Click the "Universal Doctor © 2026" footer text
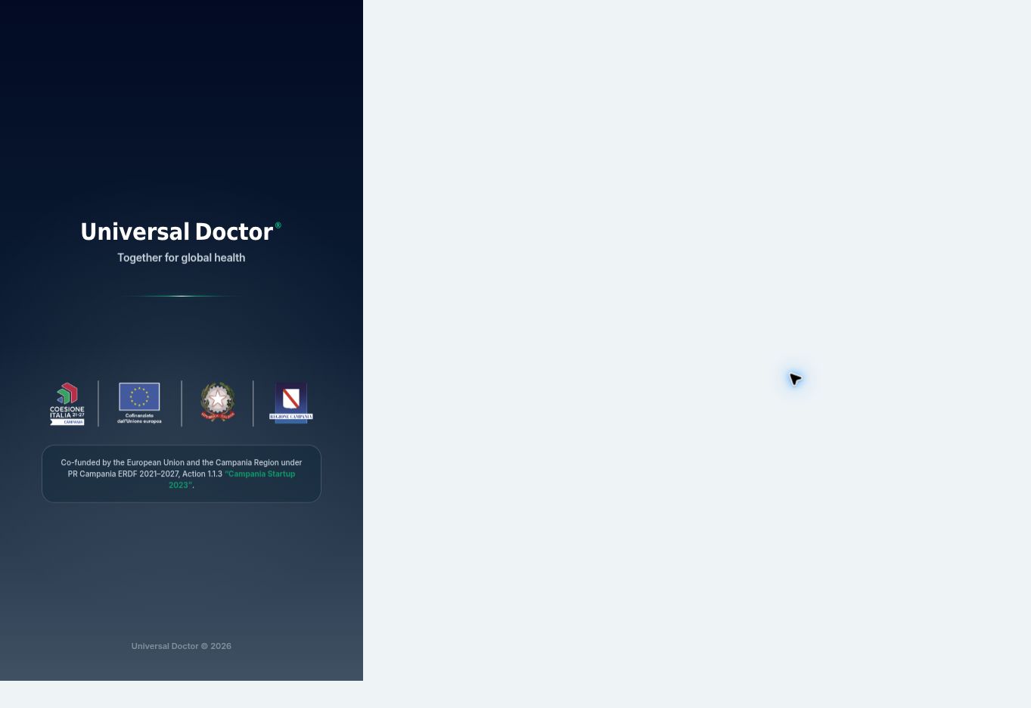This screenshot has height=708, width=1031. (x=181, y=646)
